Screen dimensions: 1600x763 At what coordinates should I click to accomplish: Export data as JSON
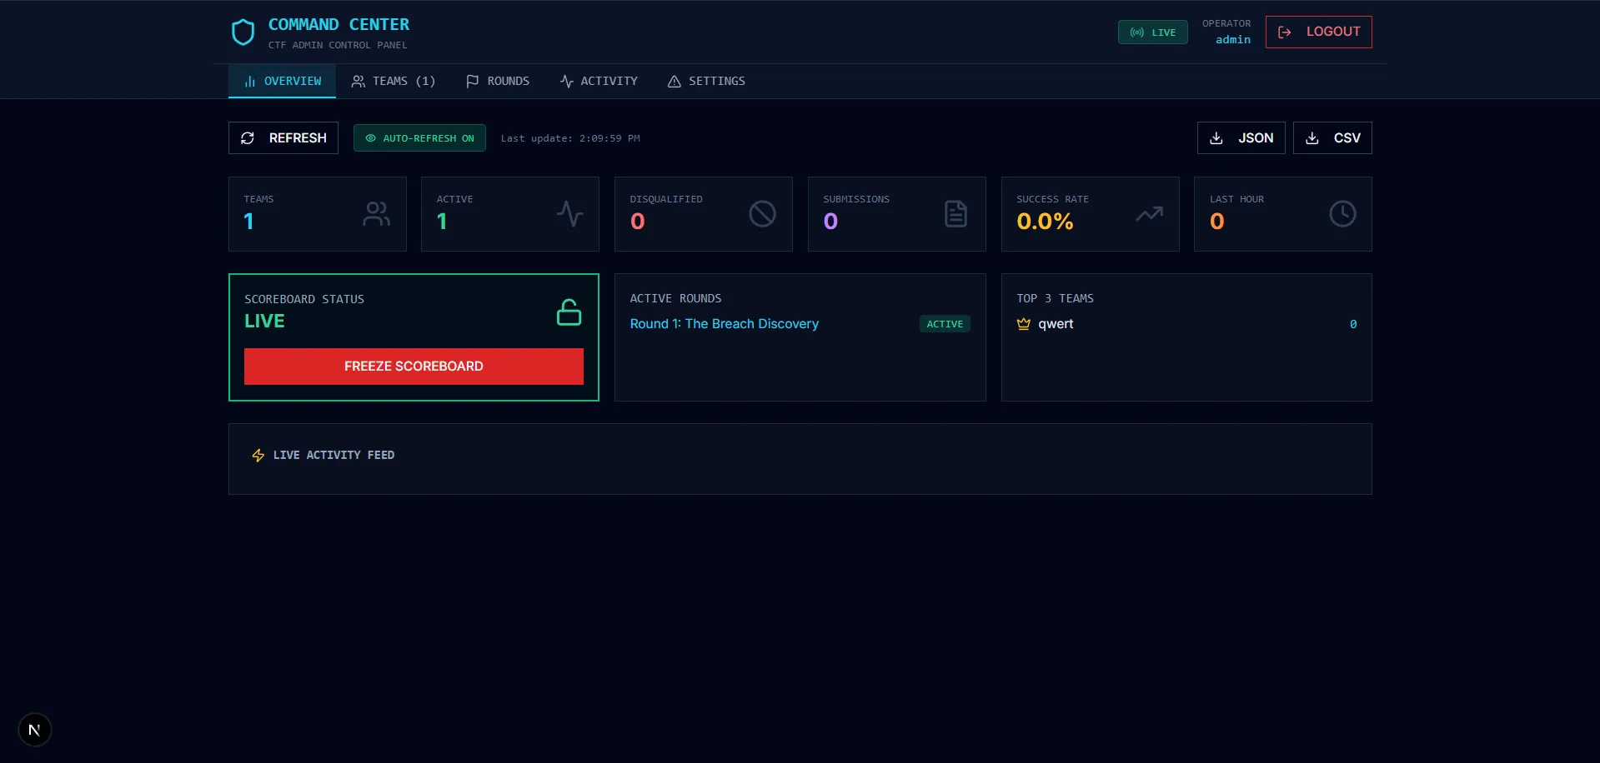(x=1241, y=138)
